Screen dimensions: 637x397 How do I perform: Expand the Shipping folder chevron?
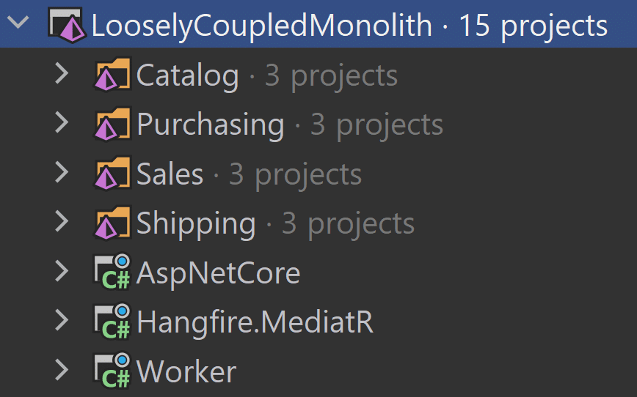click(x=62, y=222)
